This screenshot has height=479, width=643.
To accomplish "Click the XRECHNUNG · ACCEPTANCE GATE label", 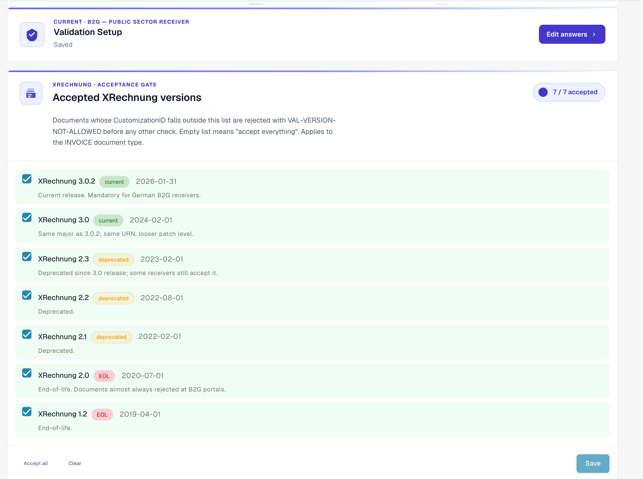I will 105,85.
